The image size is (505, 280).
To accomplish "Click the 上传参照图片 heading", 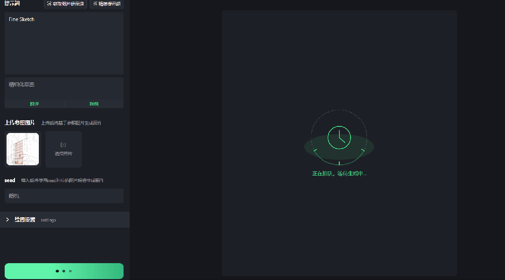I will point(20,122).
